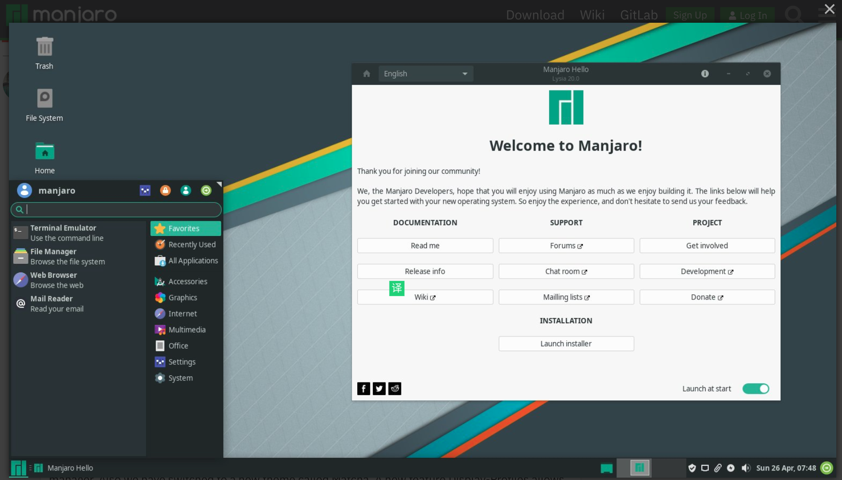The width and height of the screenshot is (842, 480).
Task: Select the All Applications category
Action: (186, 261)
